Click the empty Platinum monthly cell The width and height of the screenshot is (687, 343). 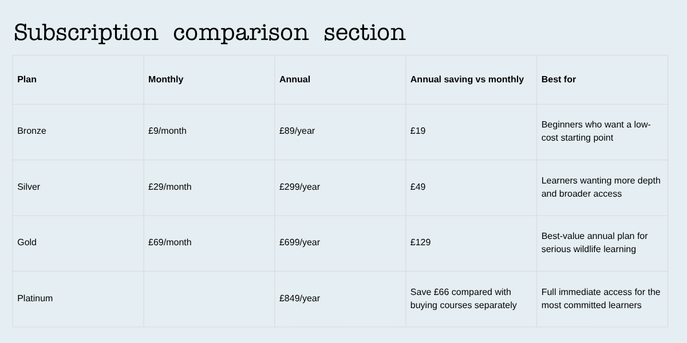point(209,298)
